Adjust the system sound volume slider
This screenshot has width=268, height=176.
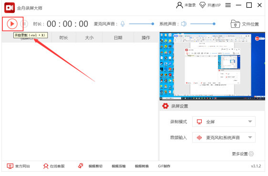[203, 24]
